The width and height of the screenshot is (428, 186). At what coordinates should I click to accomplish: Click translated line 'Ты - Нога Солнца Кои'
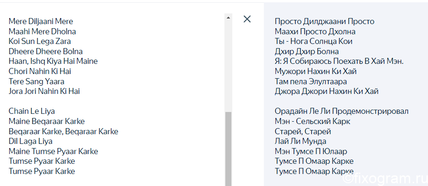[x=313, y=41]
